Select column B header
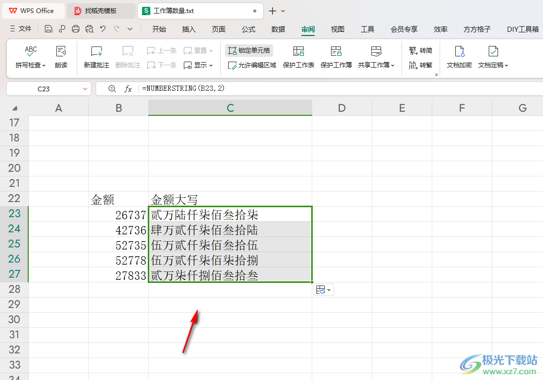The height and width of the screenshot is (380, 543). (x=119, y=108)
